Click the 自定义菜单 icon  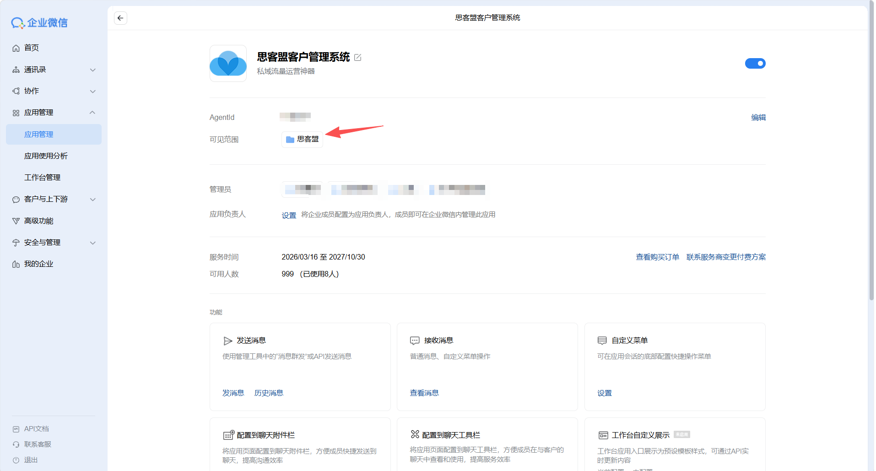(x=602, y=341)
